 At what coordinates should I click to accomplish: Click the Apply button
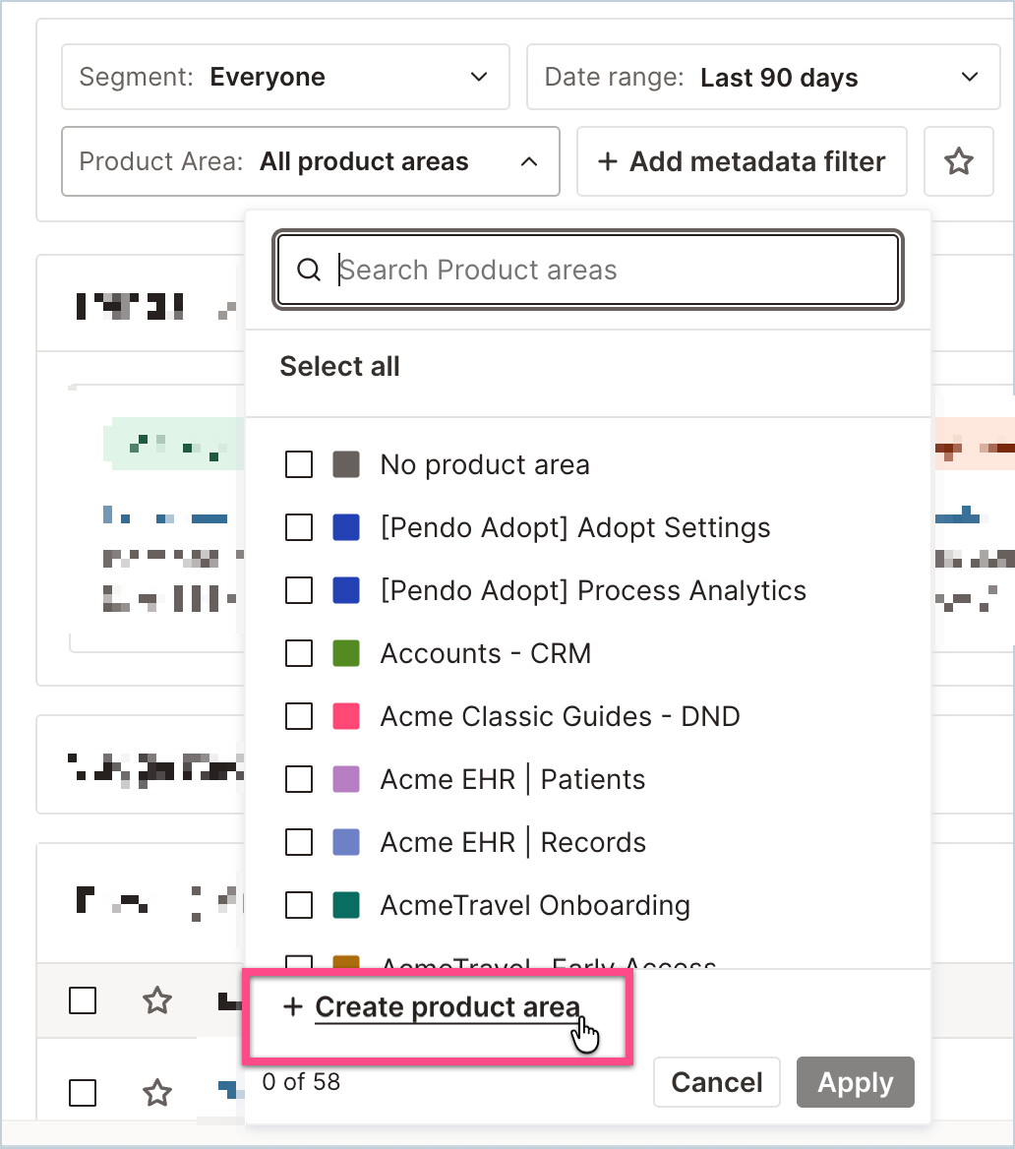click(856, 1082)
